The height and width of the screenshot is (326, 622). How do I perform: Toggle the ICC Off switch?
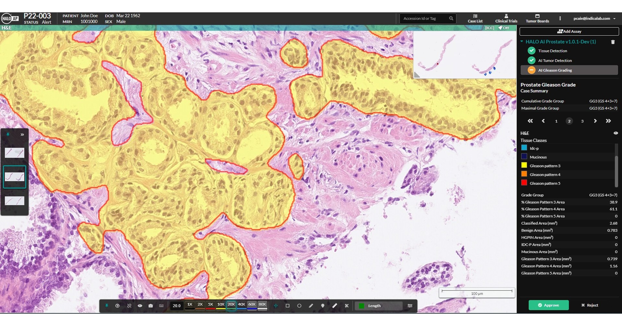pyautogui.click(x=503, y=28)
